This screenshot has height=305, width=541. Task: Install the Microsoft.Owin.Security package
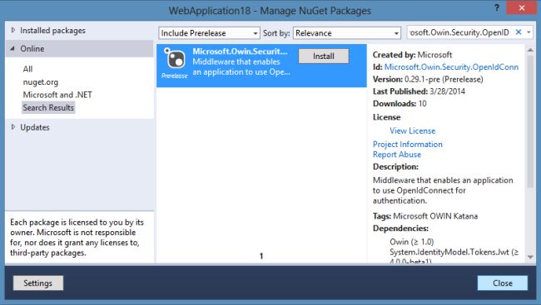tap(324, 57)
